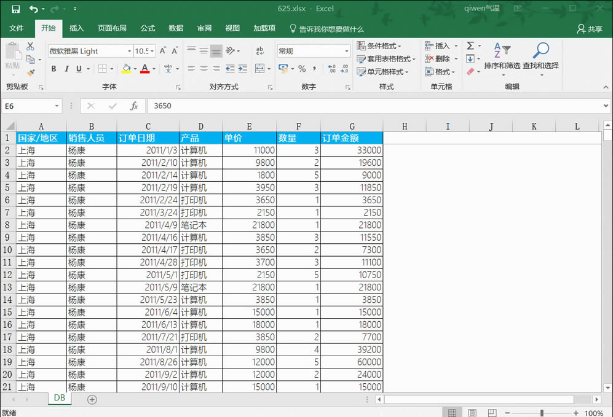The height and width of the screenshot is (417, 613).
Task: Open the fill color dropdown arrow
Action: tap(135, 68)
